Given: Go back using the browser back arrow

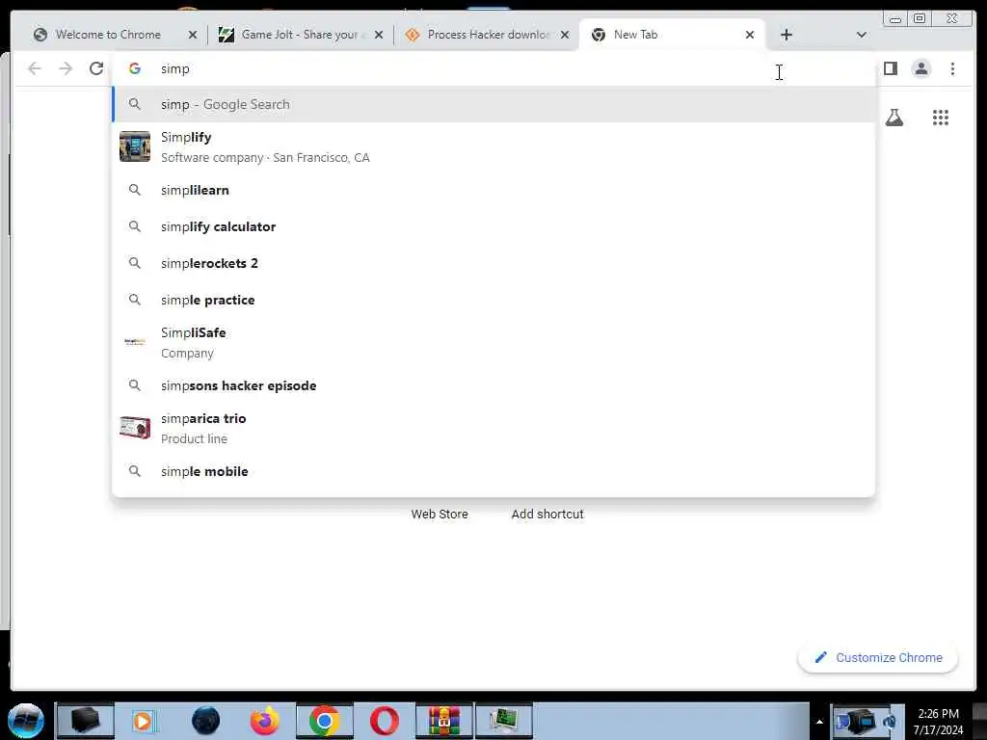Looking at the screenshot, I should pos(35,68).
